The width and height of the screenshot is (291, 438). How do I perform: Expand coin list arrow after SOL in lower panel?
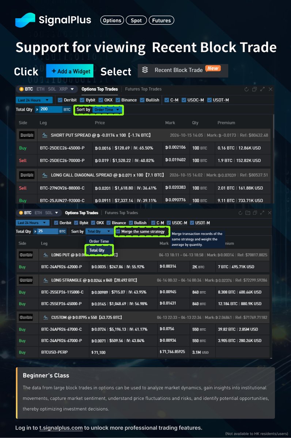57,213
